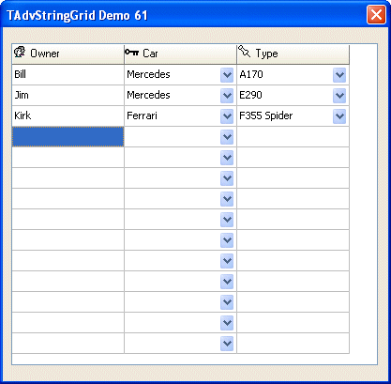391x384 pixels.
Task: Select the Car column header label
Action: pyautogui.click(x=150, y=54)
